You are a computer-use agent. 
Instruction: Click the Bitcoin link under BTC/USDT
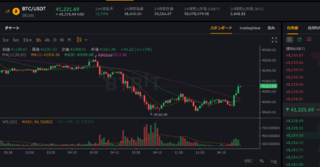(x=28, y=15)
